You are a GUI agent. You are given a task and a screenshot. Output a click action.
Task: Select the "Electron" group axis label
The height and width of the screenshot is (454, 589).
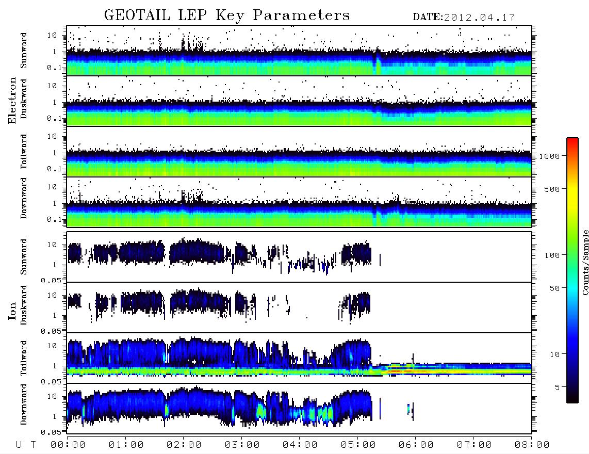tap(12, 101)
